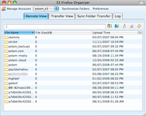This screenshot has height=116, width=146.
Task: Click upload time 08/28/2008 00:11 AM
Action: click(x=108, y=88)
